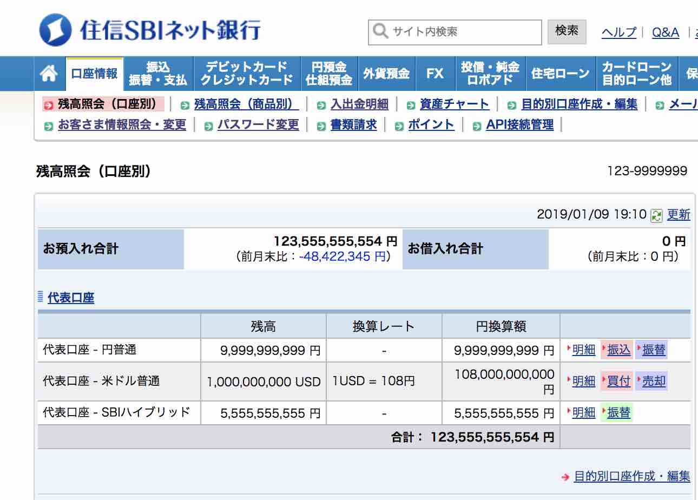The width and height of the screenshot is (698, 500).
Task: Click the magnifier icon in search box
Action: pyautogui.click(x=381, y=31)
